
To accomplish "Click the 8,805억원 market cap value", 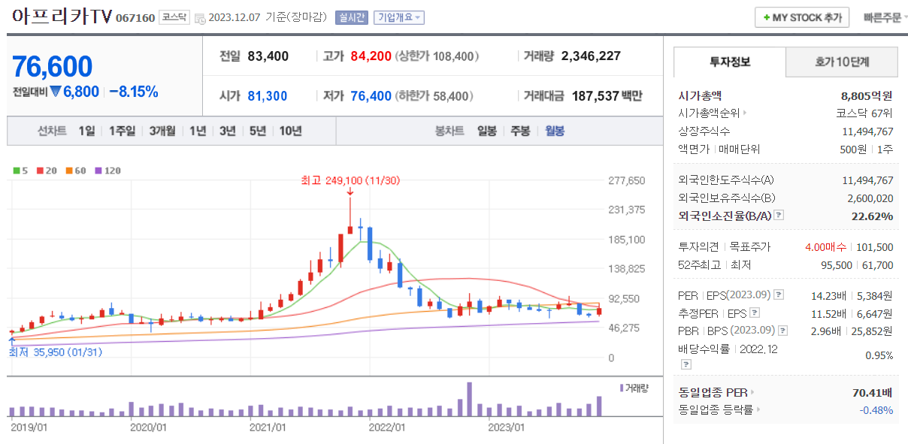I will 867,95.
